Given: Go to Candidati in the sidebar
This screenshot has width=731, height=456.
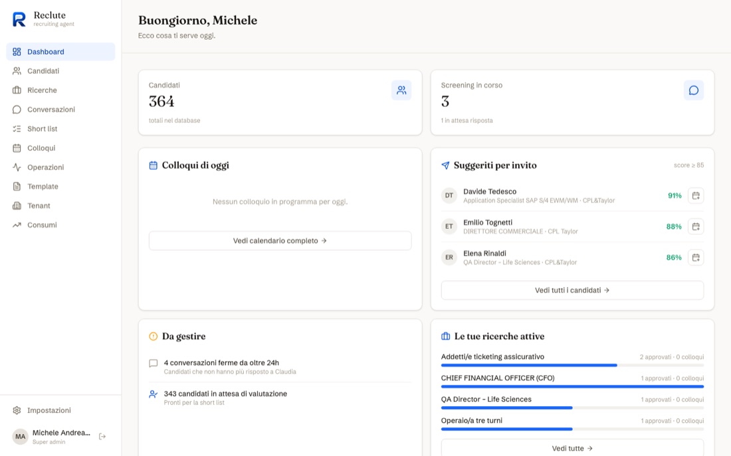Looking at the screenshot, I should click(x=60, y=71).
